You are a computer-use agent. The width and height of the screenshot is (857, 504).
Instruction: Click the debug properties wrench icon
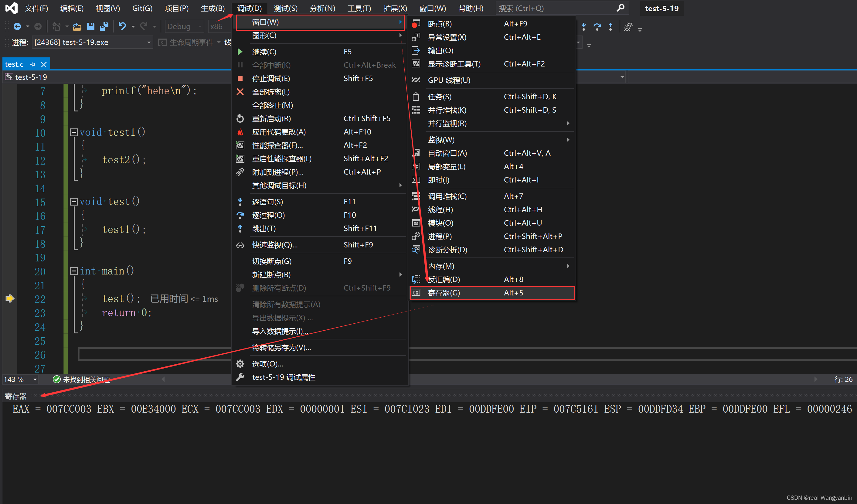(240, 377)
